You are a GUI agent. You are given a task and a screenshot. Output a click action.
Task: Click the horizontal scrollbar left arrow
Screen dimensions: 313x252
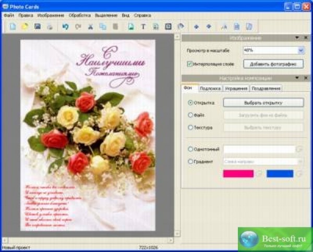tap(5, 240)
